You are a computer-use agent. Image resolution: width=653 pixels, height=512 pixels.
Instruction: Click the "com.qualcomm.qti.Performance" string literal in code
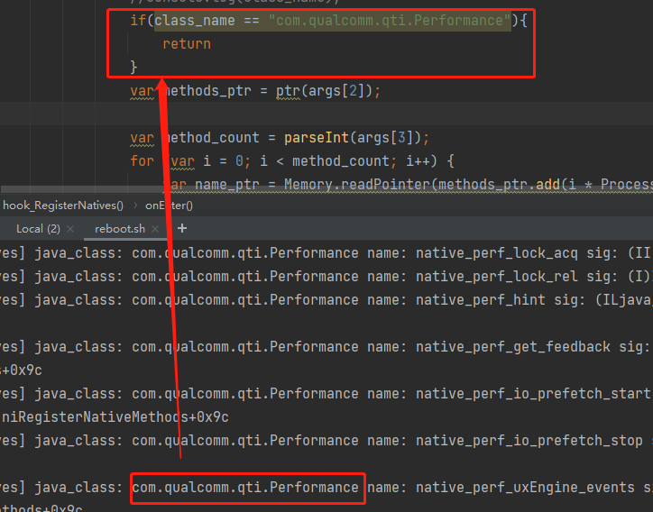[x=390, y=20]
